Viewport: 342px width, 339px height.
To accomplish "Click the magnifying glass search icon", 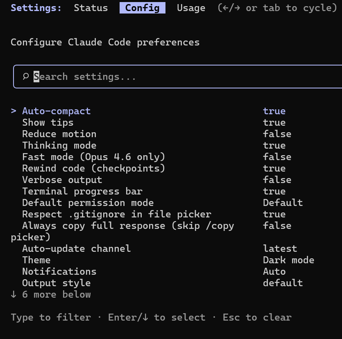I will click(25, 76).
